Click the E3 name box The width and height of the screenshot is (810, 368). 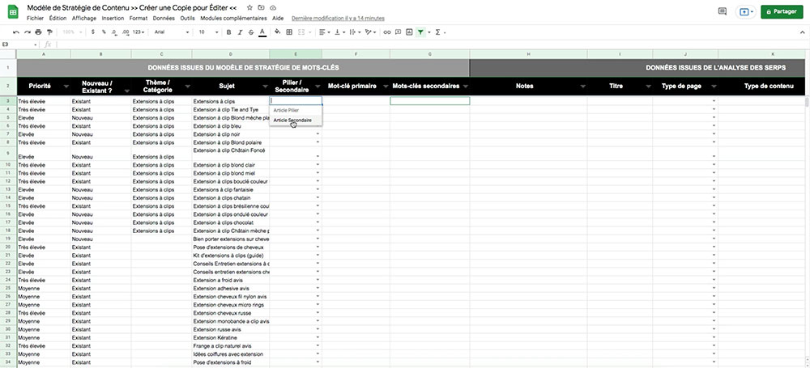pos(19,45)
